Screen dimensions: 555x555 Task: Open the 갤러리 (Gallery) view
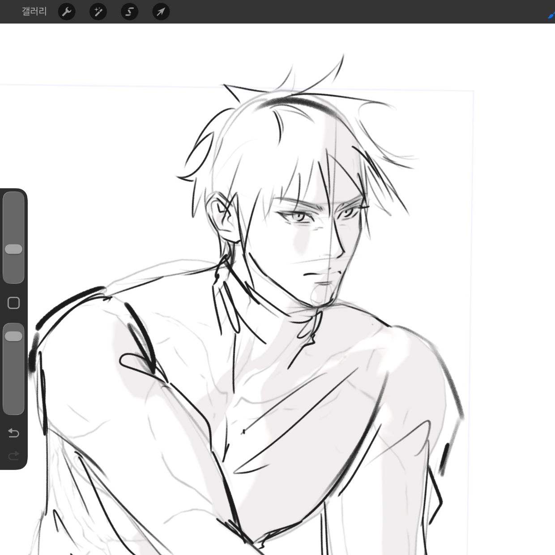[34, 11]
